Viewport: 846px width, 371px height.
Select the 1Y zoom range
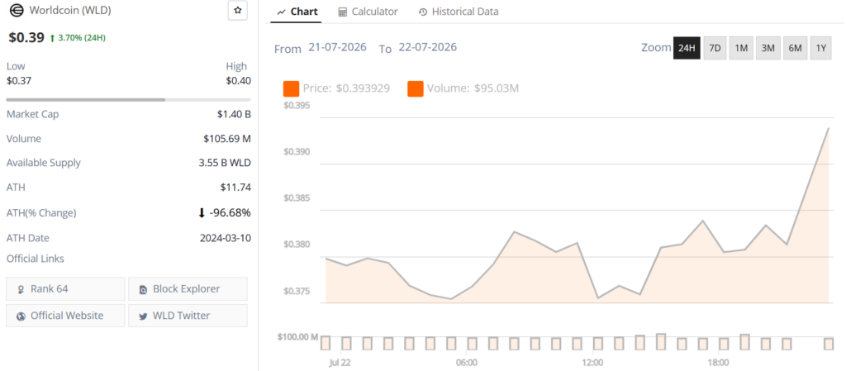821,48
